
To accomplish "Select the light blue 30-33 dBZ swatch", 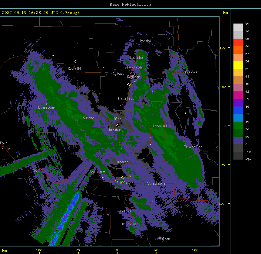I will pyautogui.click(x=238, y=118).
